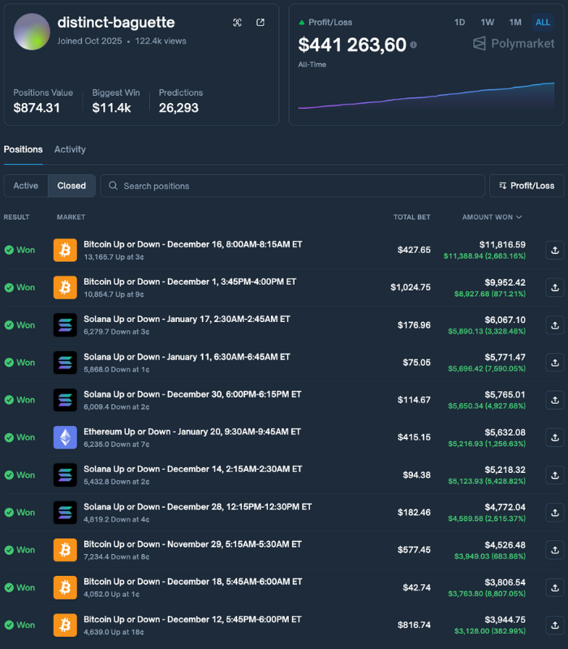This screenshot has width=568, height=649.
Task: Click the Bitcoin icon for December 1 market
Action: click(65, 287)
